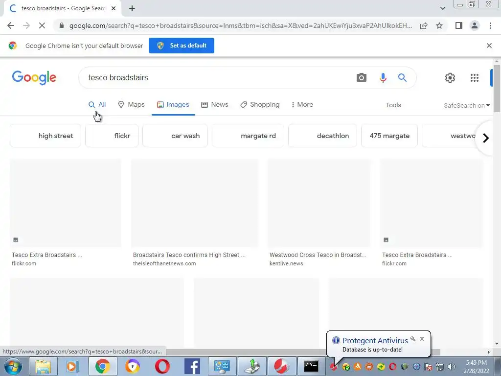Filter by car wash chip

(175, 136)
